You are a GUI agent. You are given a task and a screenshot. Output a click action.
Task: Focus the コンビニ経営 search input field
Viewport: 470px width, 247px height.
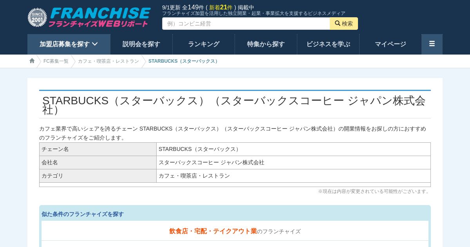click(x=246, y=24)
